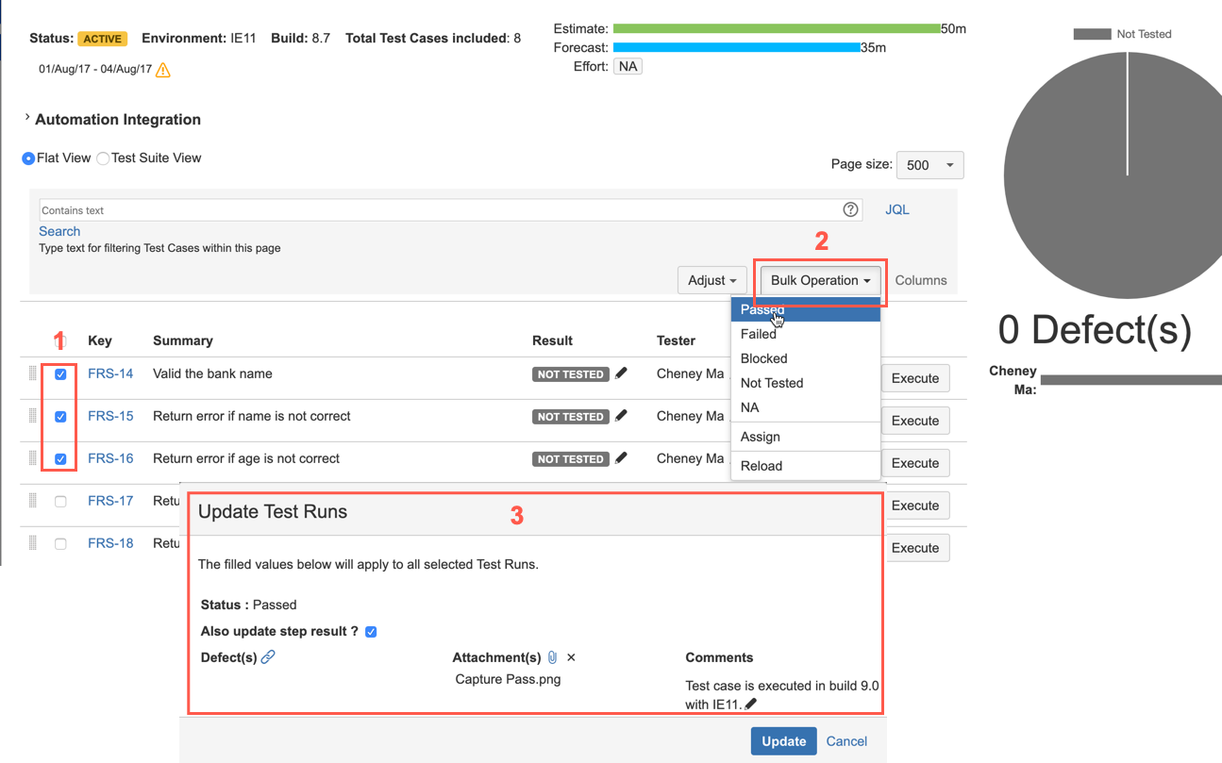Choose Blocked from Bulk Operation menu
Viewport: 1222px width, 763px height.
[x=806, y=358]
